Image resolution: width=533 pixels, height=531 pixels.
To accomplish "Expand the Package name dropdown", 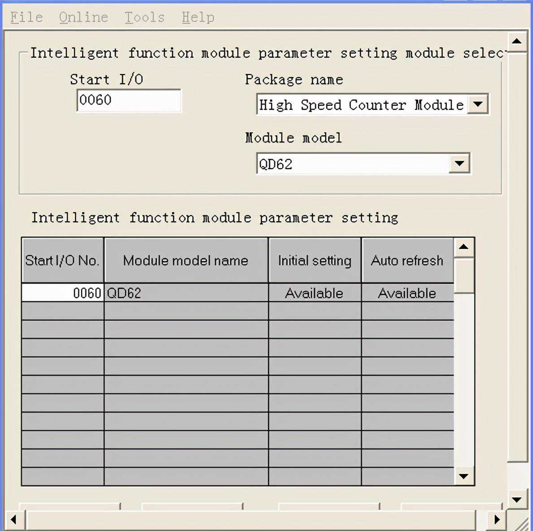I will point(478,104).
